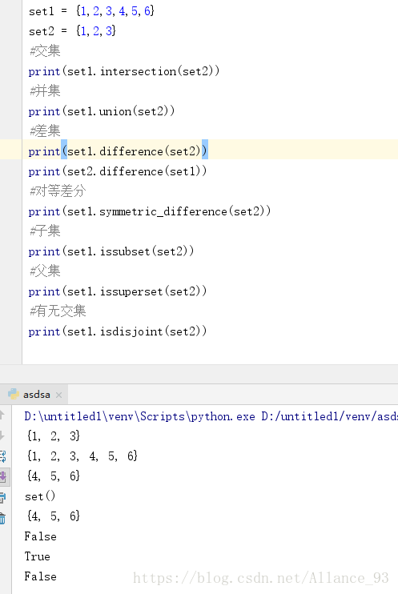Click the line set1 = {1, 2, 3, 4, 5, 6}

[x=91, y=10]
